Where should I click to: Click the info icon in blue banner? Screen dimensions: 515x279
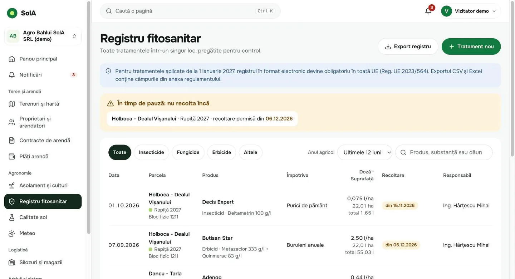(108, 71)
